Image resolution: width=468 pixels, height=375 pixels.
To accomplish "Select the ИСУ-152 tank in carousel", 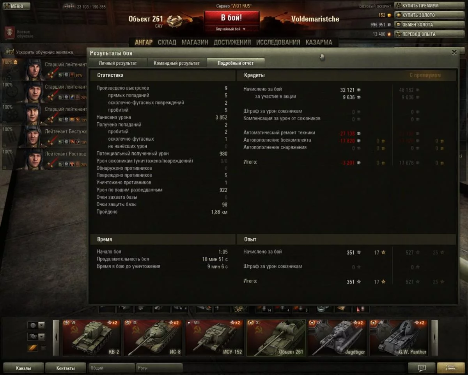I will click(214, 338).
